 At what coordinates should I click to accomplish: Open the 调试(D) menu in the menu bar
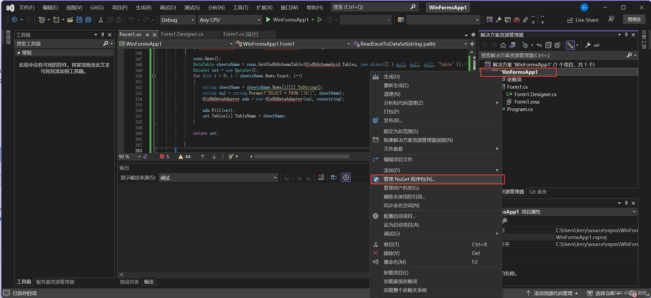(168, 7)
